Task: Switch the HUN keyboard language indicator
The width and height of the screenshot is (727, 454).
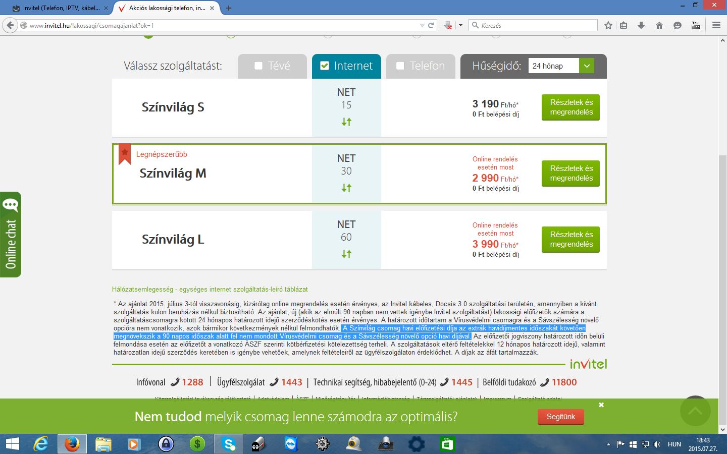Action: point(674,444)
